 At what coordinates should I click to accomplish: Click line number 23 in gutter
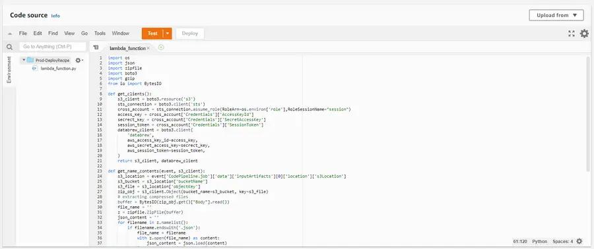pos(100,171)
